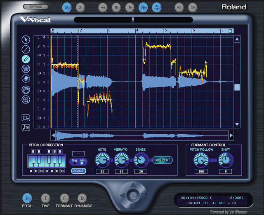Click the end flag on the ruler
This screenshot has height=215, width=264.
click(231, 31)
